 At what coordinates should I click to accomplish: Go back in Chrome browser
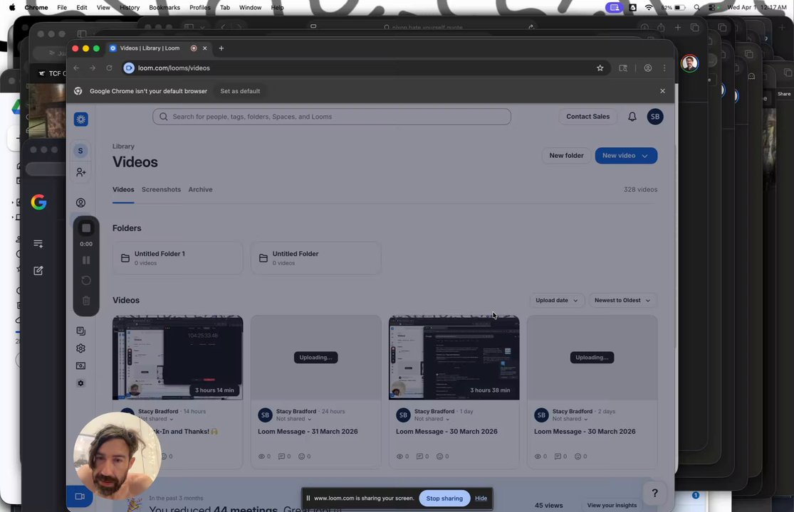(76, 68)
